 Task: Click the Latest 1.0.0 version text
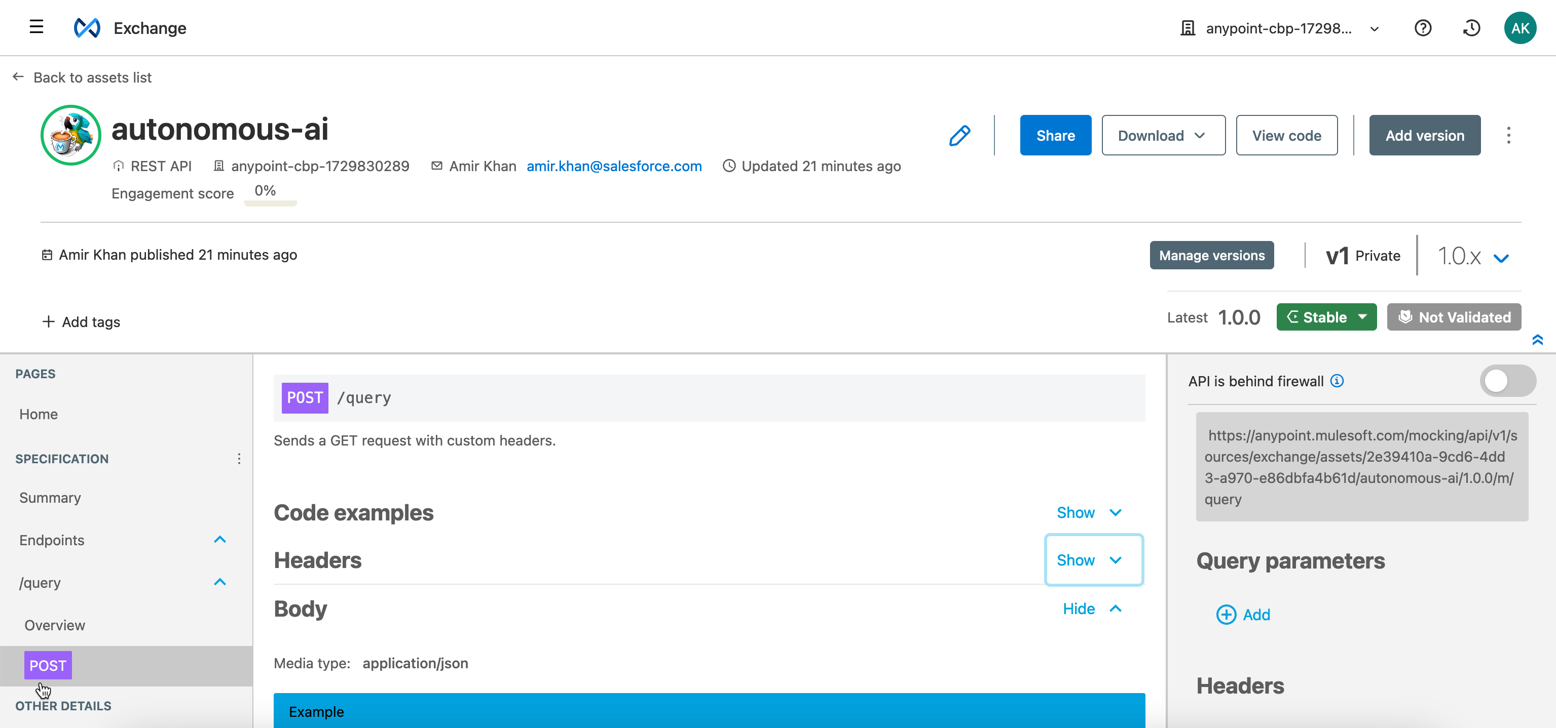pos(1213,316)
